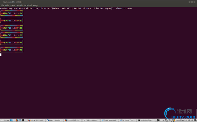The width and height of the screenshot is (197, 122).
Task: Launch Firefox from the panel launcher
Action: [17, 120]
